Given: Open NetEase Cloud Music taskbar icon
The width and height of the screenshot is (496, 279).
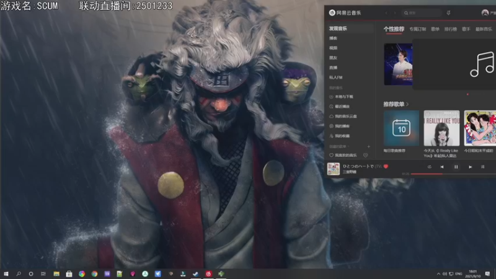Looking at the screenshot, I should [208, 274].
